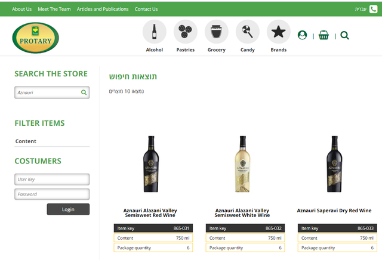The height and width of the screenshot is (260, 382).
Task: Open Articles and Publications page
Action: 103,9
